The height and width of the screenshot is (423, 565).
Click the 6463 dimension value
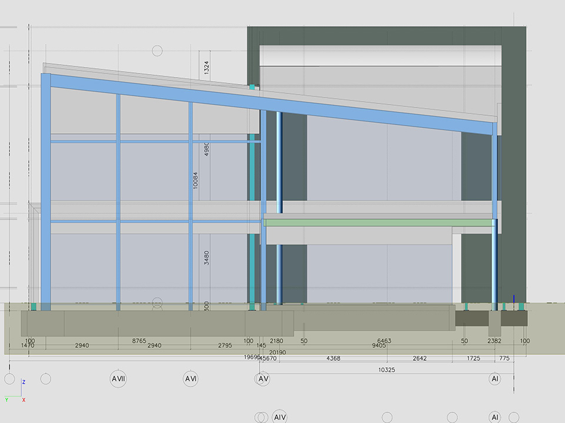click(x=384, y=341)
